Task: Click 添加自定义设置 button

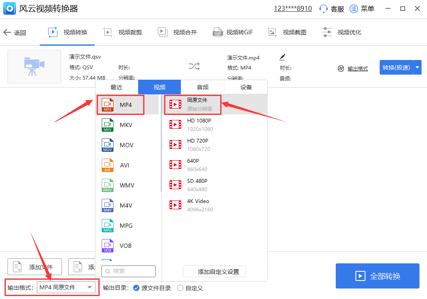Action: [x=214, y=271]
